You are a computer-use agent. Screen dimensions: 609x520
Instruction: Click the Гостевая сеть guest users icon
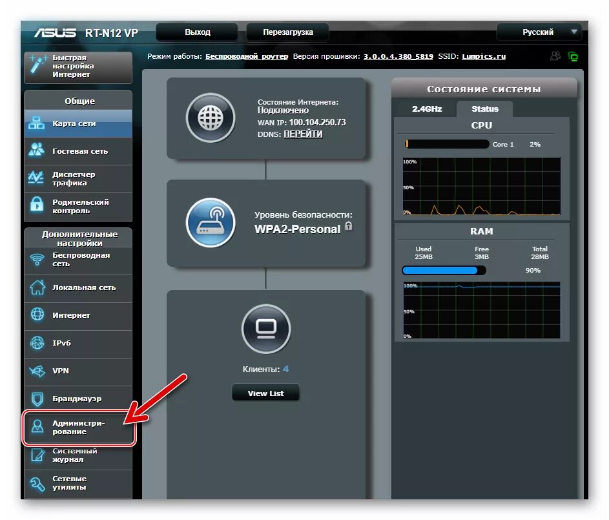[x=37, y=150]
